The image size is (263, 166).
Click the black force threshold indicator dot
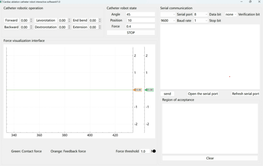[x=154, y=151]
